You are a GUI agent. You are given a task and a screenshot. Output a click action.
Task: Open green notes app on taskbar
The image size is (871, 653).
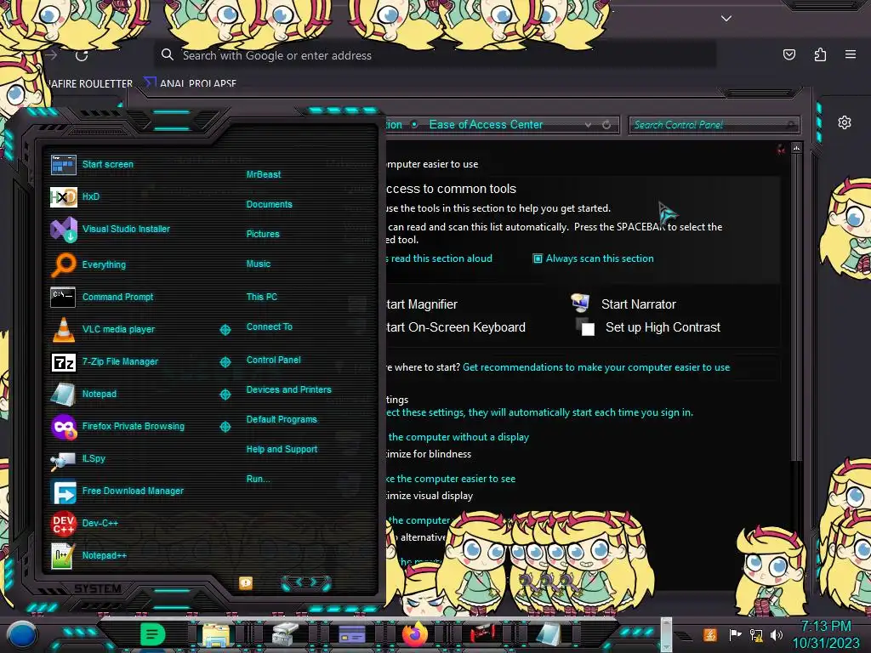click(152, 633)
